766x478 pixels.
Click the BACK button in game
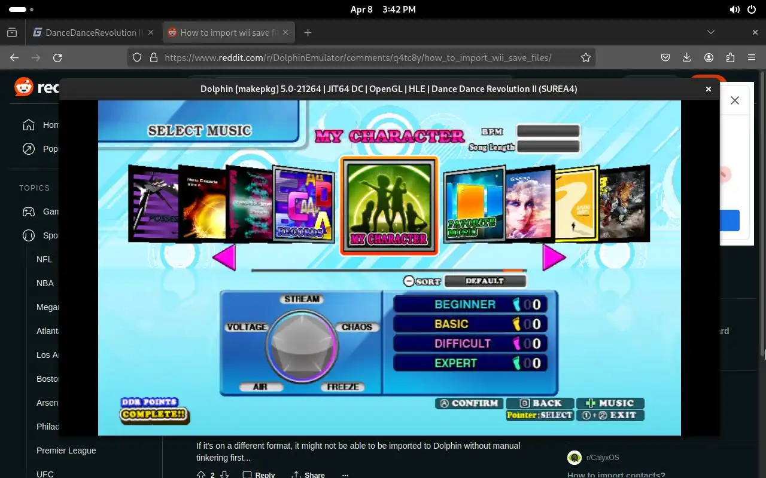pyautogui.click(x=540, y=403)
